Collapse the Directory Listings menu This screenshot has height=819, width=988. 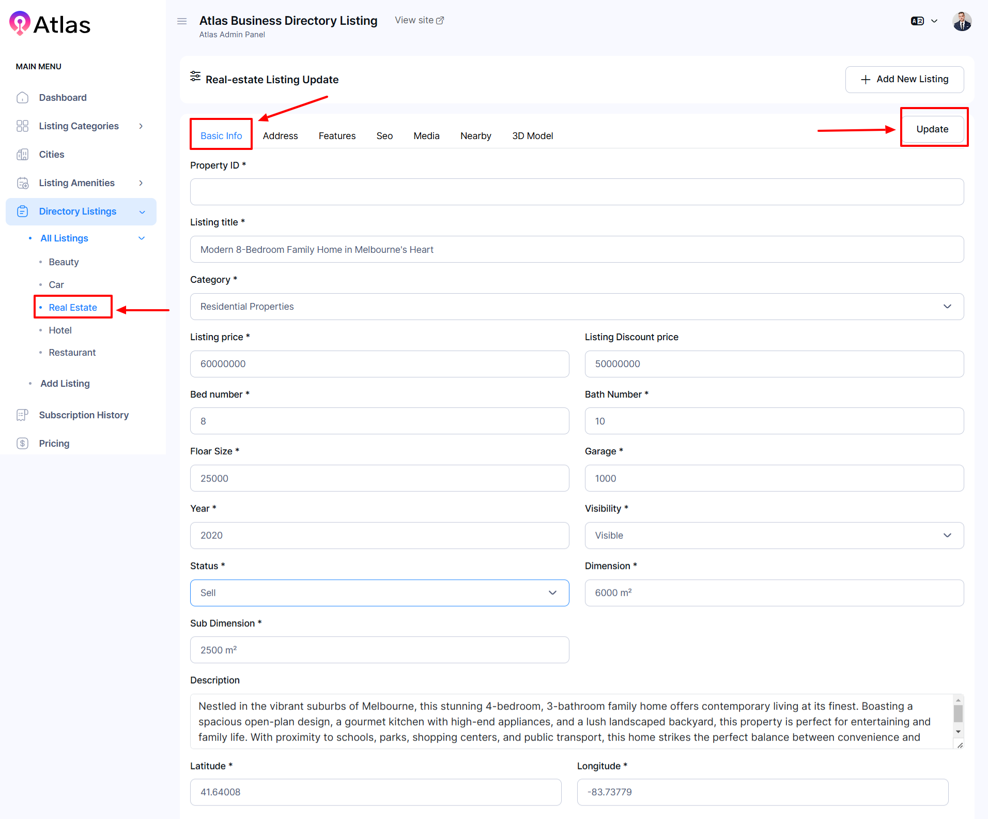pyautogui.click(x=142, y=212)
